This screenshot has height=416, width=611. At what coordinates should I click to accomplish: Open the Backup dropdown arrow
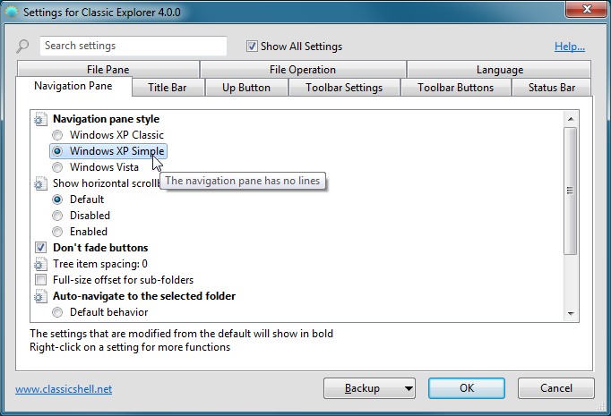(409, 388)
